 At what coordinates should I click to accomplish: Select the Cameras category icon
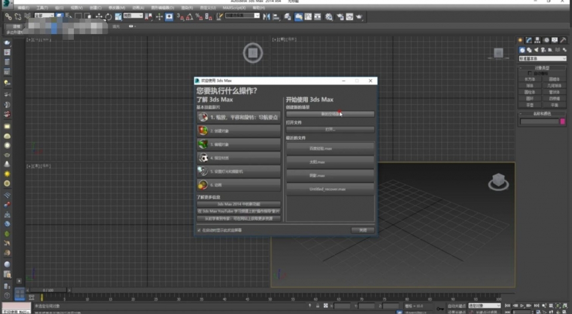543,50
